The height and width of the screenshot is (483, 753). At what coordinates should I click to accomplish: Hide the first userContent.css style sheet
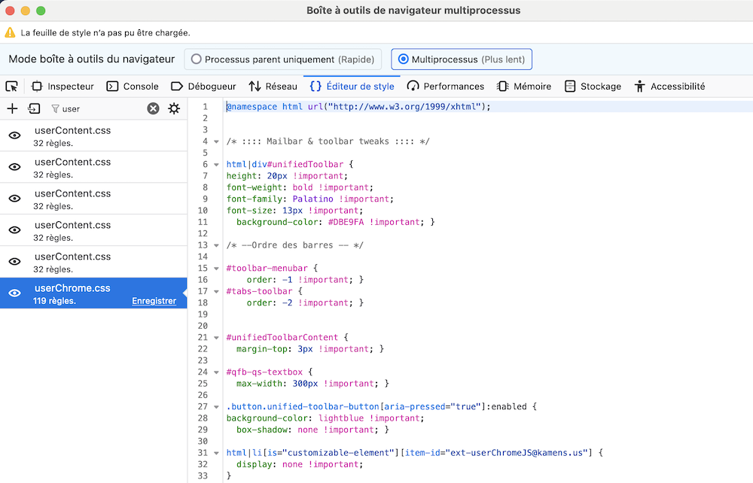click(x=14, y=135)
